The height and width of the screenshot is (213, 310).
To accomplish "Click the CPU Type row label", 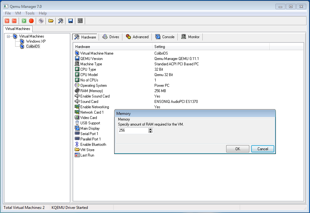I will click(88, 69).
